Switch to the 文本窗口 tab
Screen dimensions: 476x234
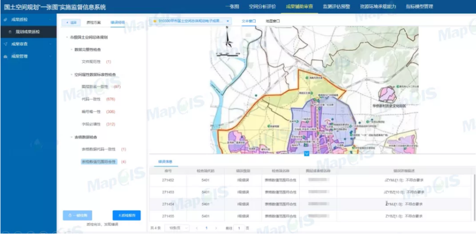pos(249,21)
